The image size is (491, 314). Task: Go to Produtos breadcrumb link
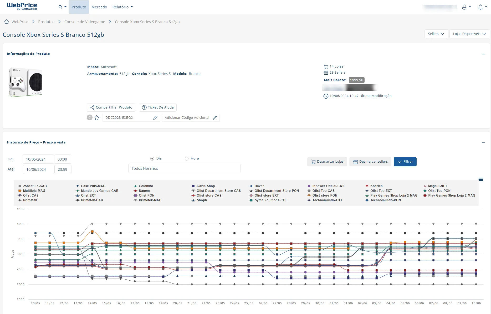tap(46, 22)
